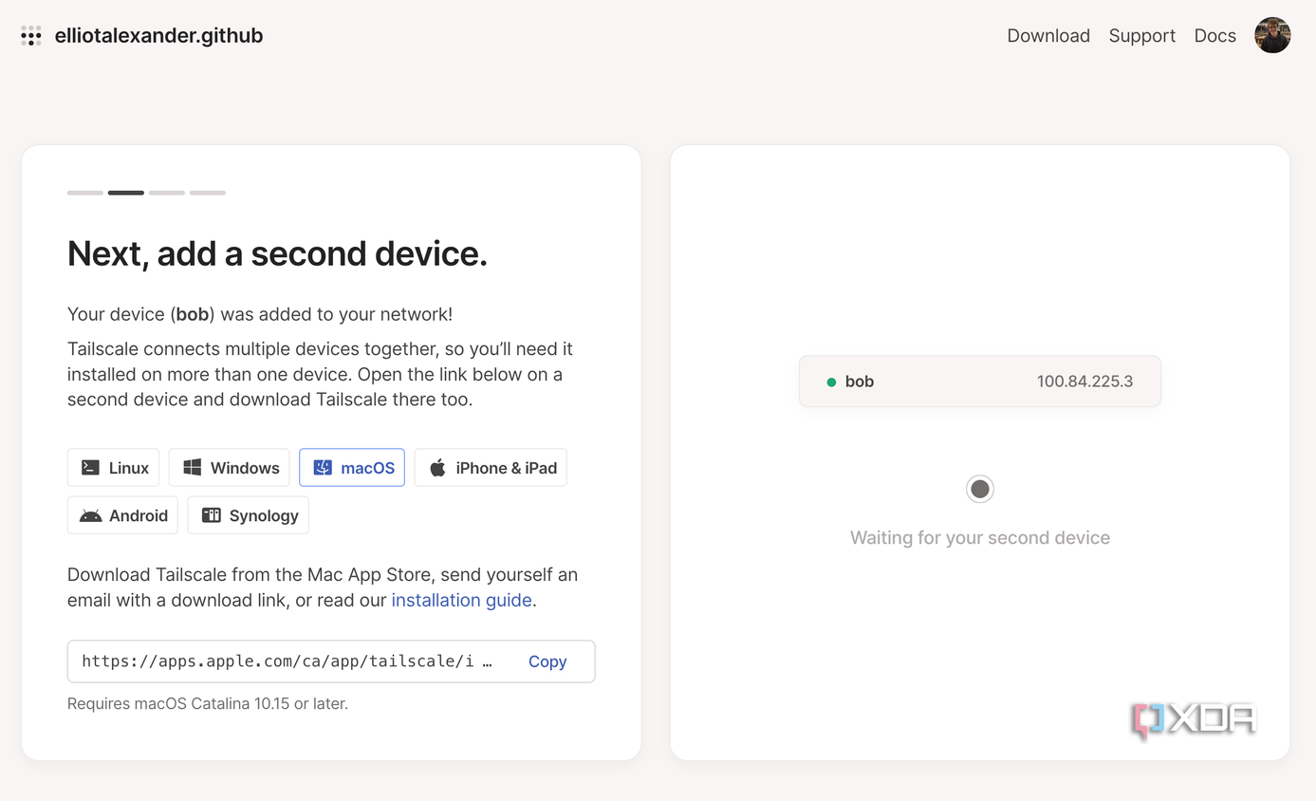Viewport: 1316px width, 801px height.
Task: Open the Docs link in navigation
Action: (1214, 36)
